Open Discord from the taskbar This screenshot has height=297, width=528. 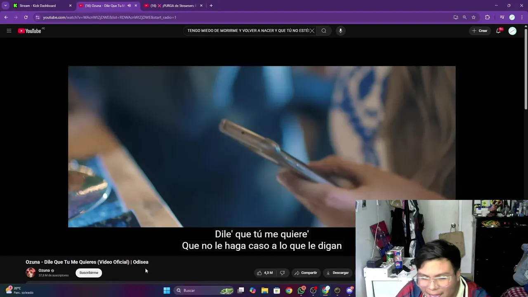(350, 290)
